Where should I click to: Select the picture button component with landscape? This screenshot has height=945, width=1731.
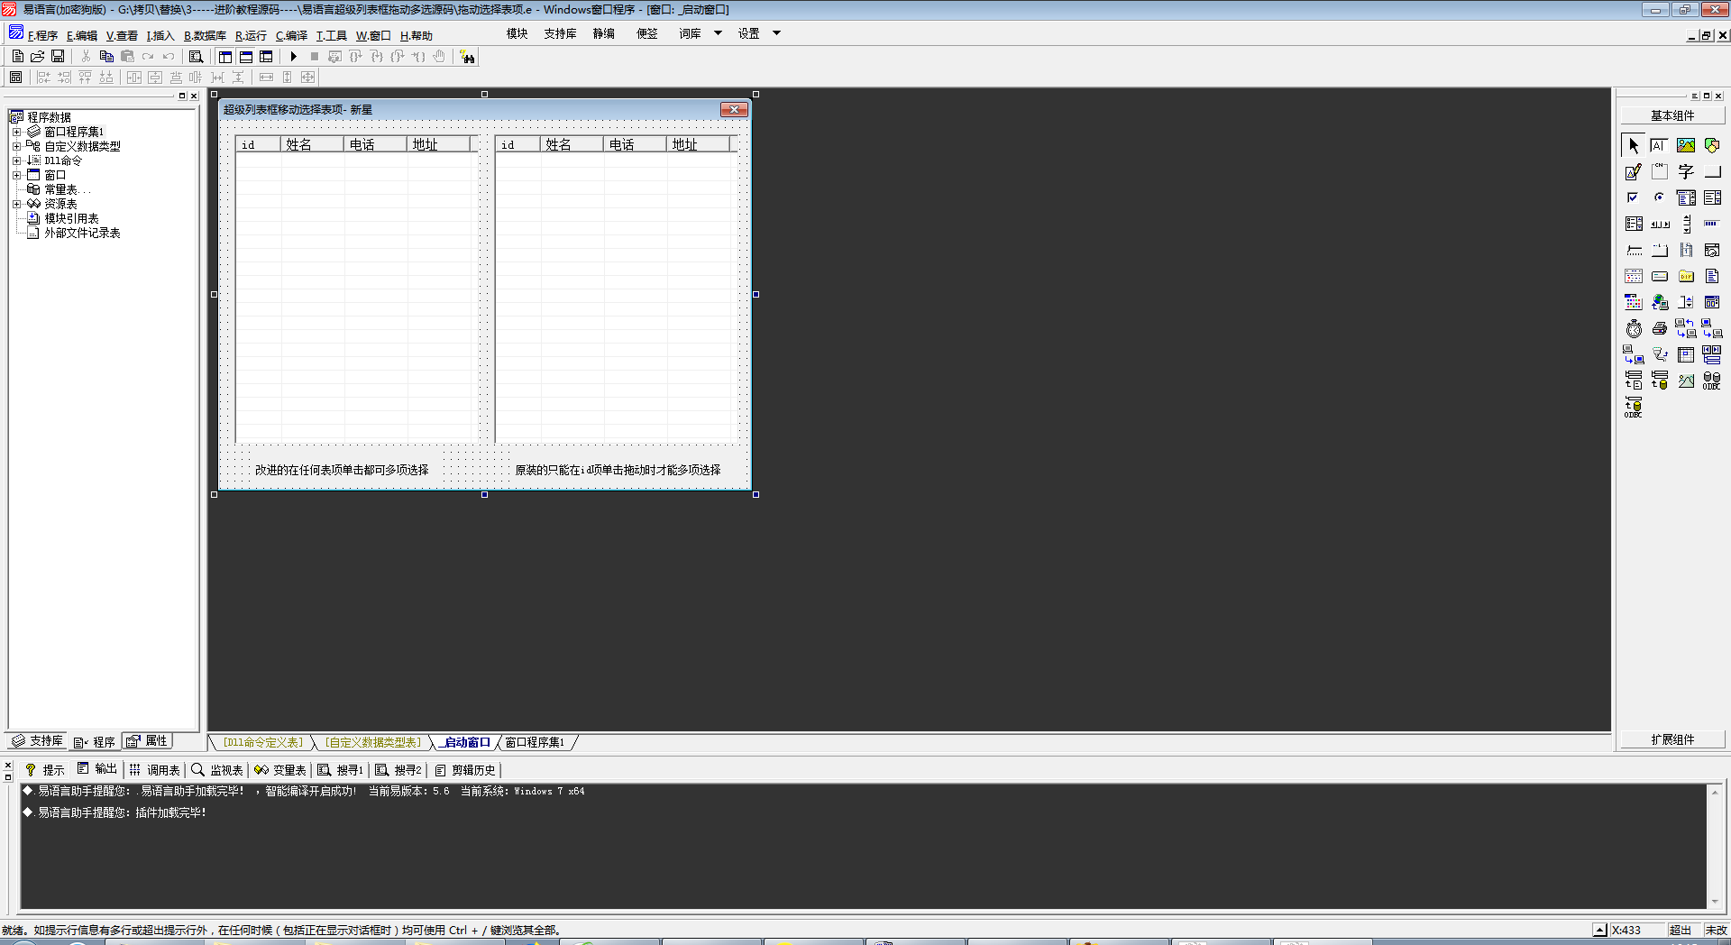(1686, 381)
